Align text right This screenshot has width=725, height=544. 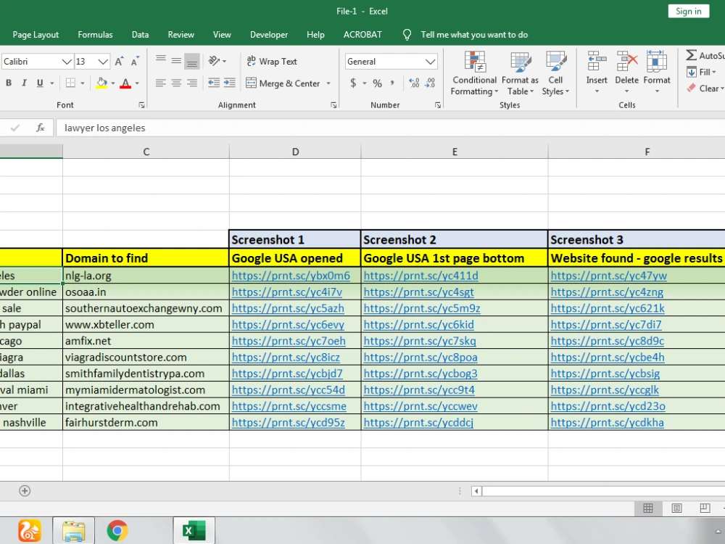(x=192, y=83)
